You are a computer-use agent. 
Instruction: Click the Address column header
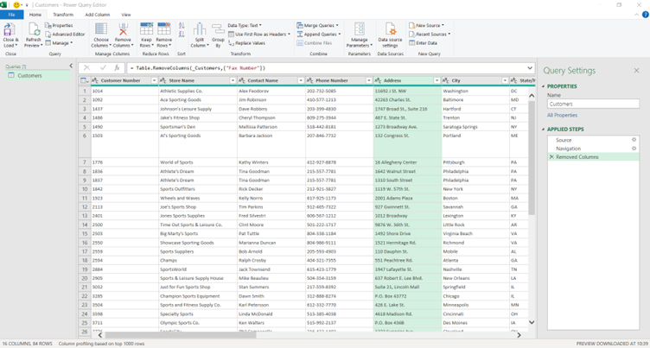click(x=407, y=81)
